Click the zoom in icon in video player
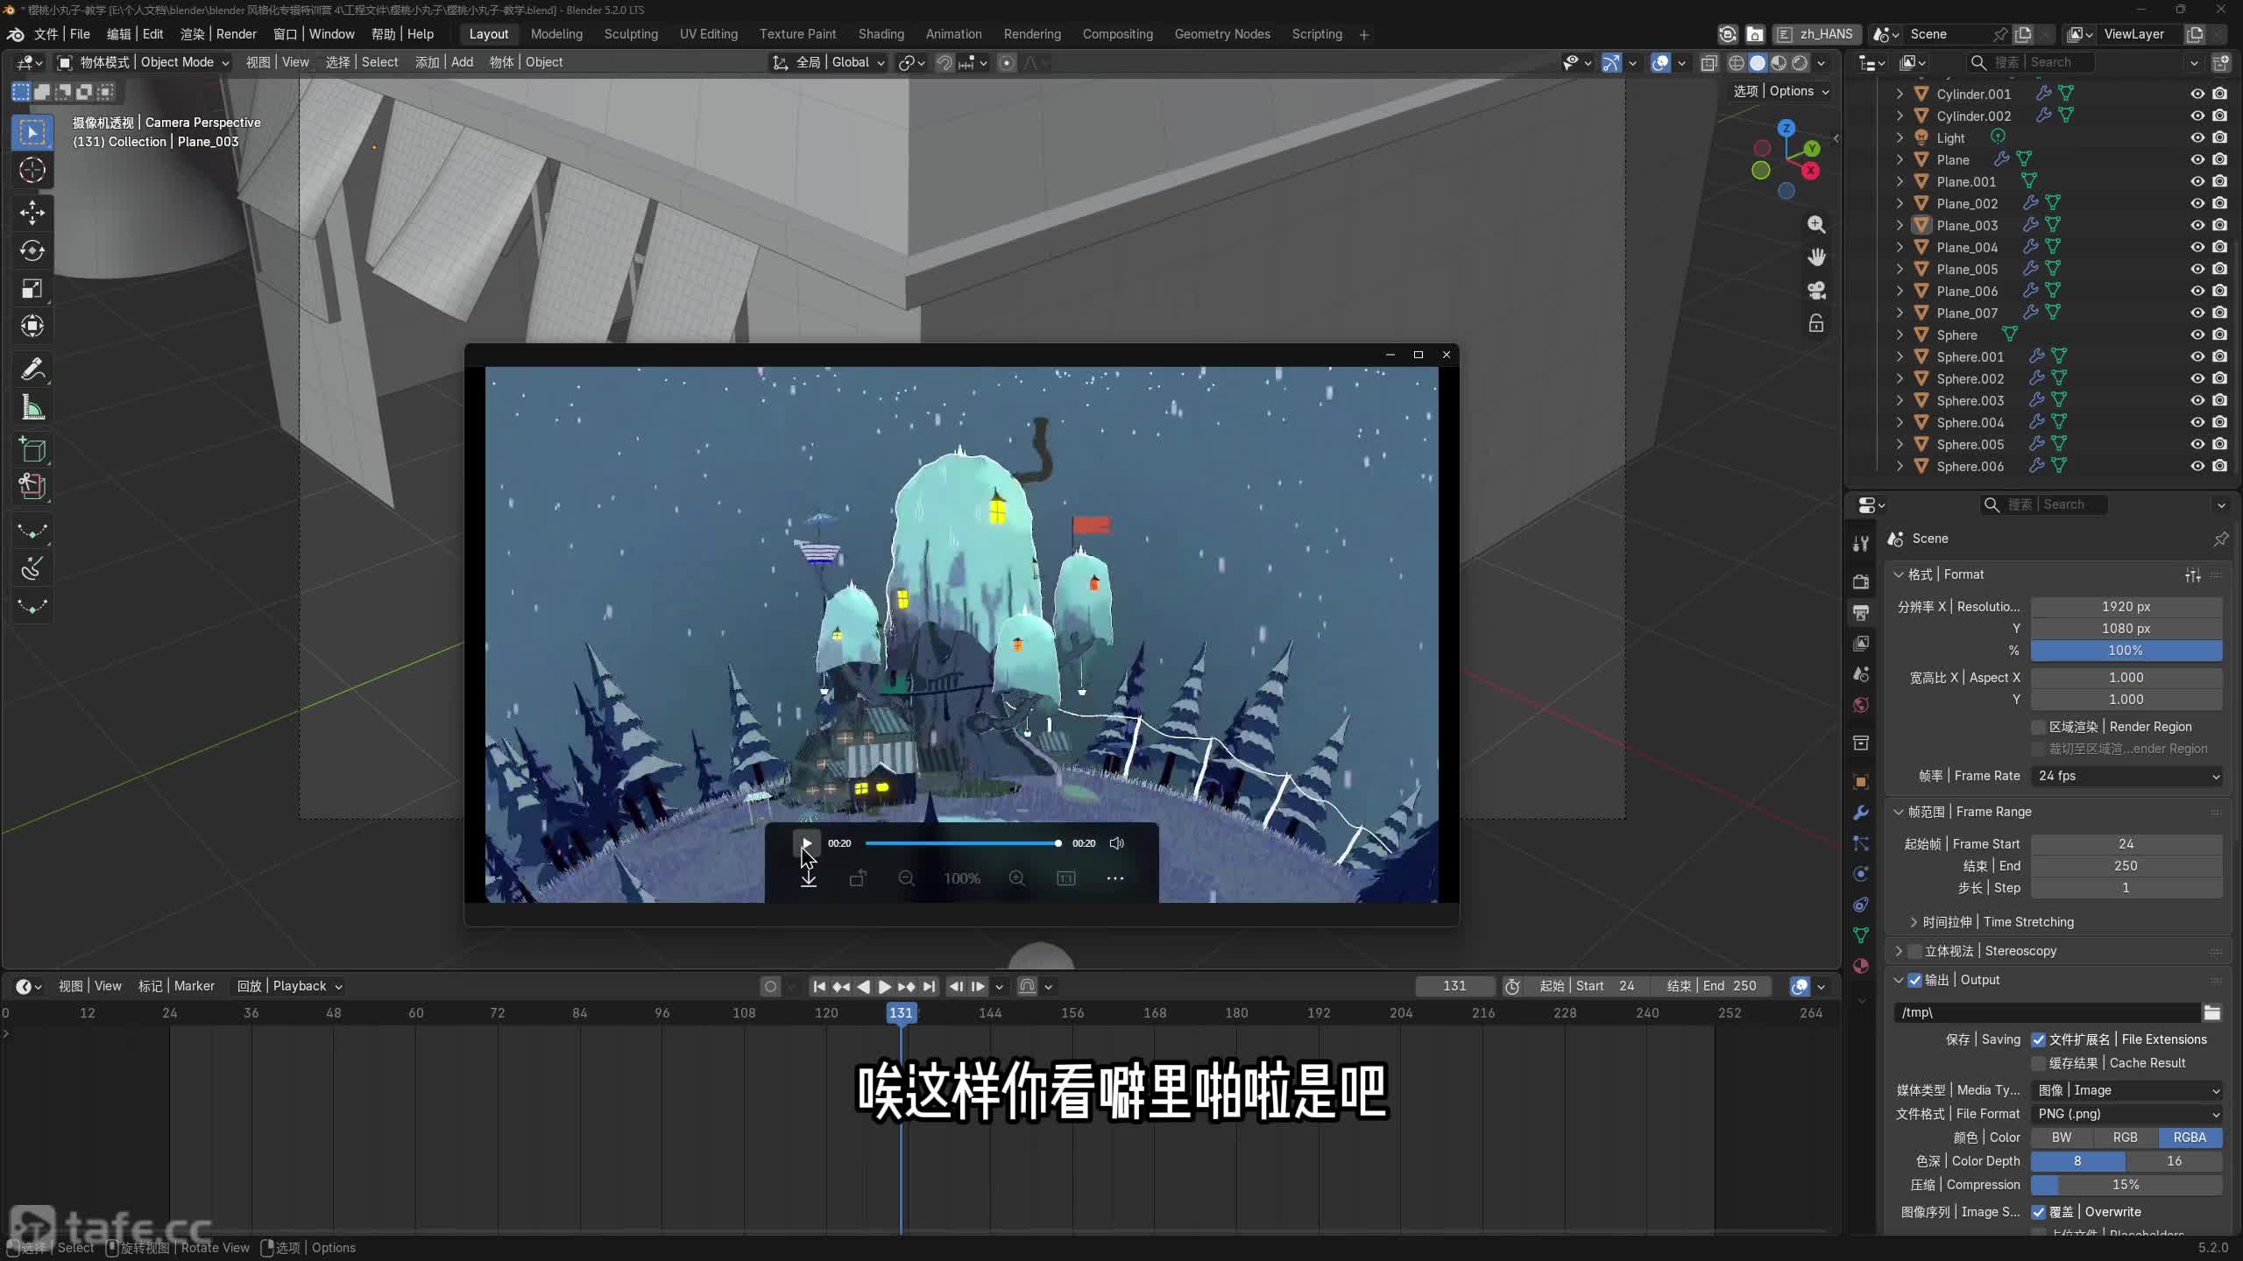 coord(1017,878)
